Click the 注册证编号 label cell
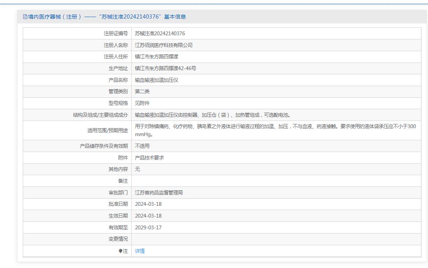The height and width of the screenshot is (268, 428). pyautogui.click(x=77, y=33)
